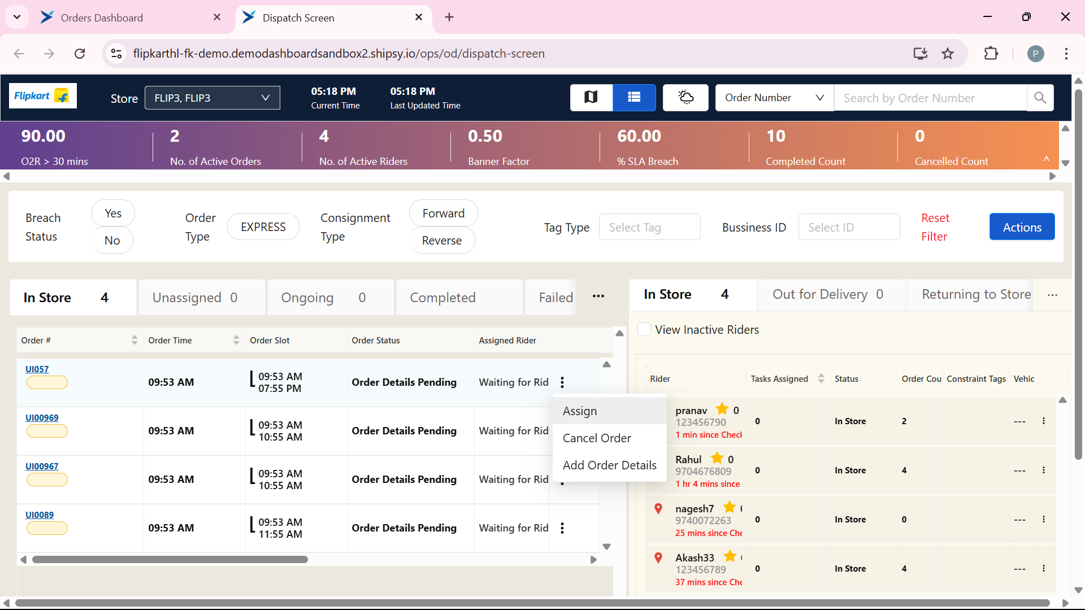
Task: Reload the page
Action: [80, 54]
